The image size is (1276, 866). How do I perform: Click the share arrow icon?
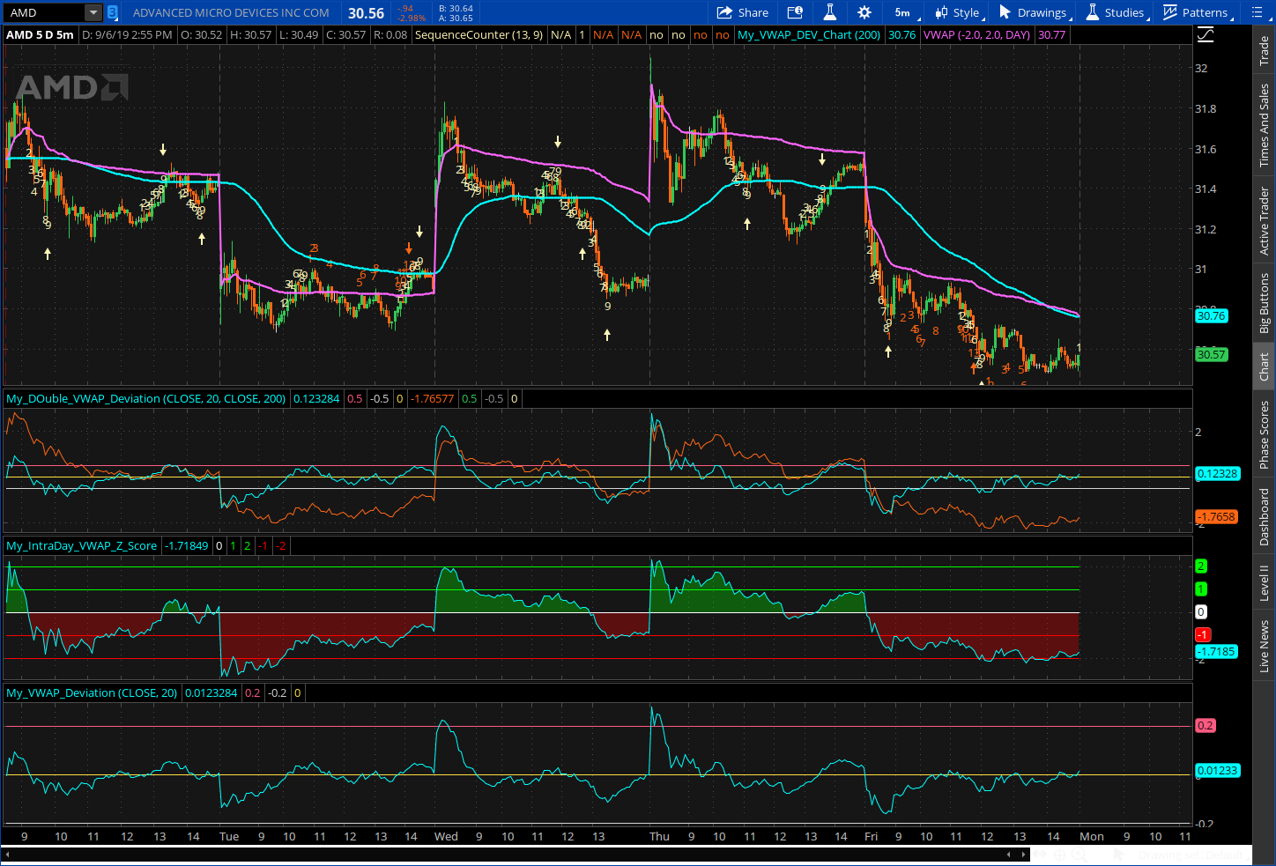pos(724,12)
